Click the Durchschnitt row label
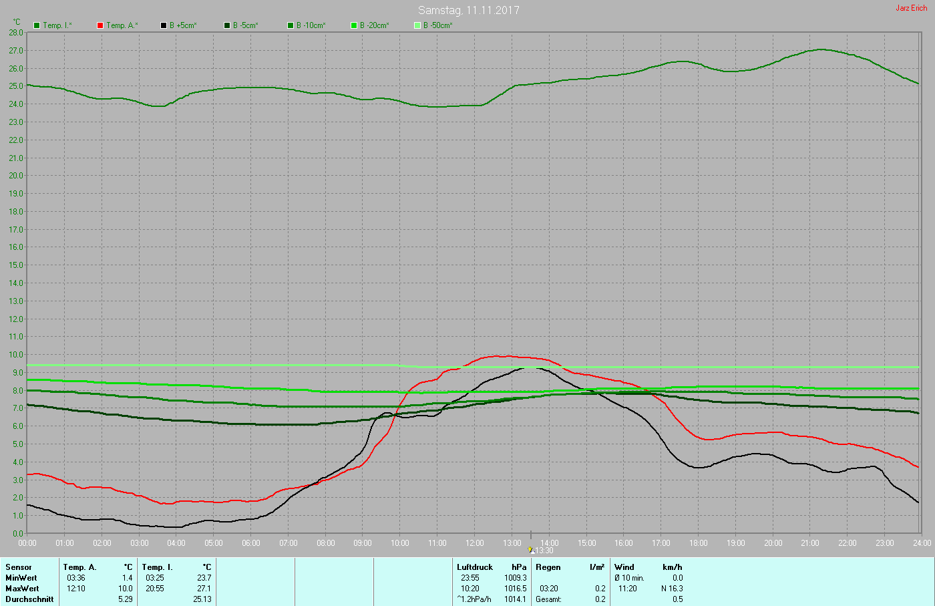Screen dimensions: 935x606 click(x=29, y=599)
